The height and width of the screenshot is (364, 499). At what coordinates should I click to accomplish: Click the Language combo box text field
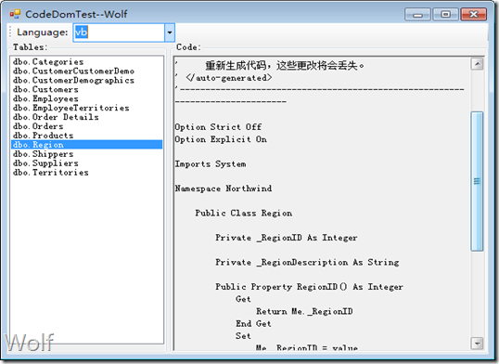pos(119,32)
